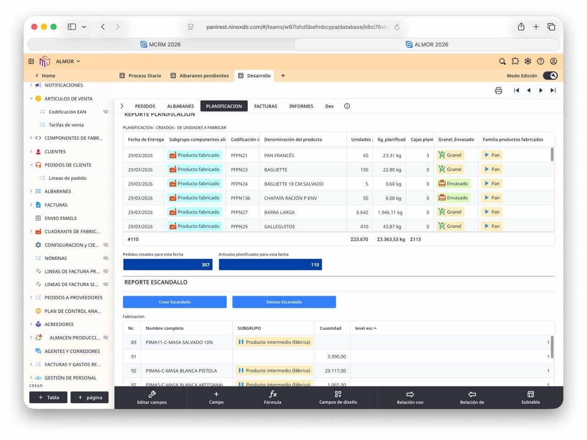
Task: Open the help question mark icon
Action: coord(541,61)
